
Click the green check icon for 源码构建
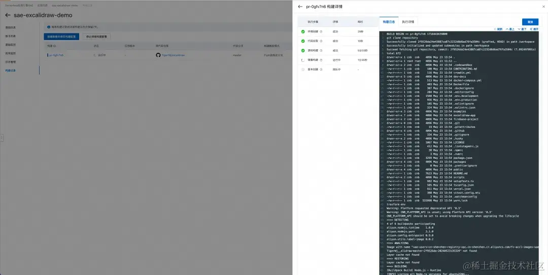tap(303, 50)
